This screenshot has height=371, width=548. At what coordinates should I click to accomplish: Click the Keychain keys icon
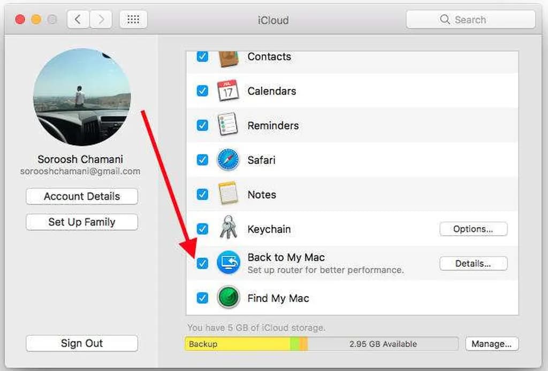(229, 229)
